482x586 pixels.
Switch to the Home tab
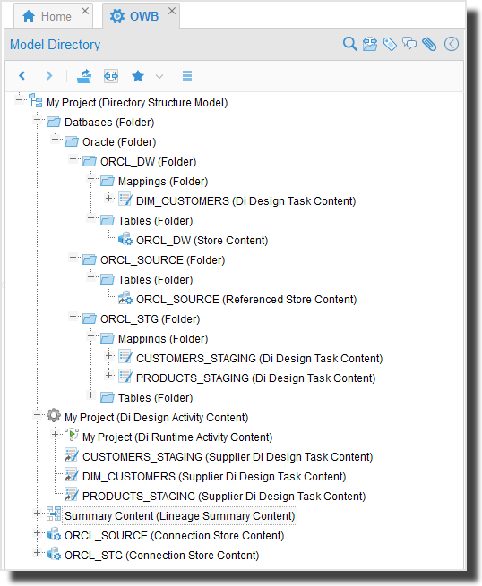coord(47,16)
